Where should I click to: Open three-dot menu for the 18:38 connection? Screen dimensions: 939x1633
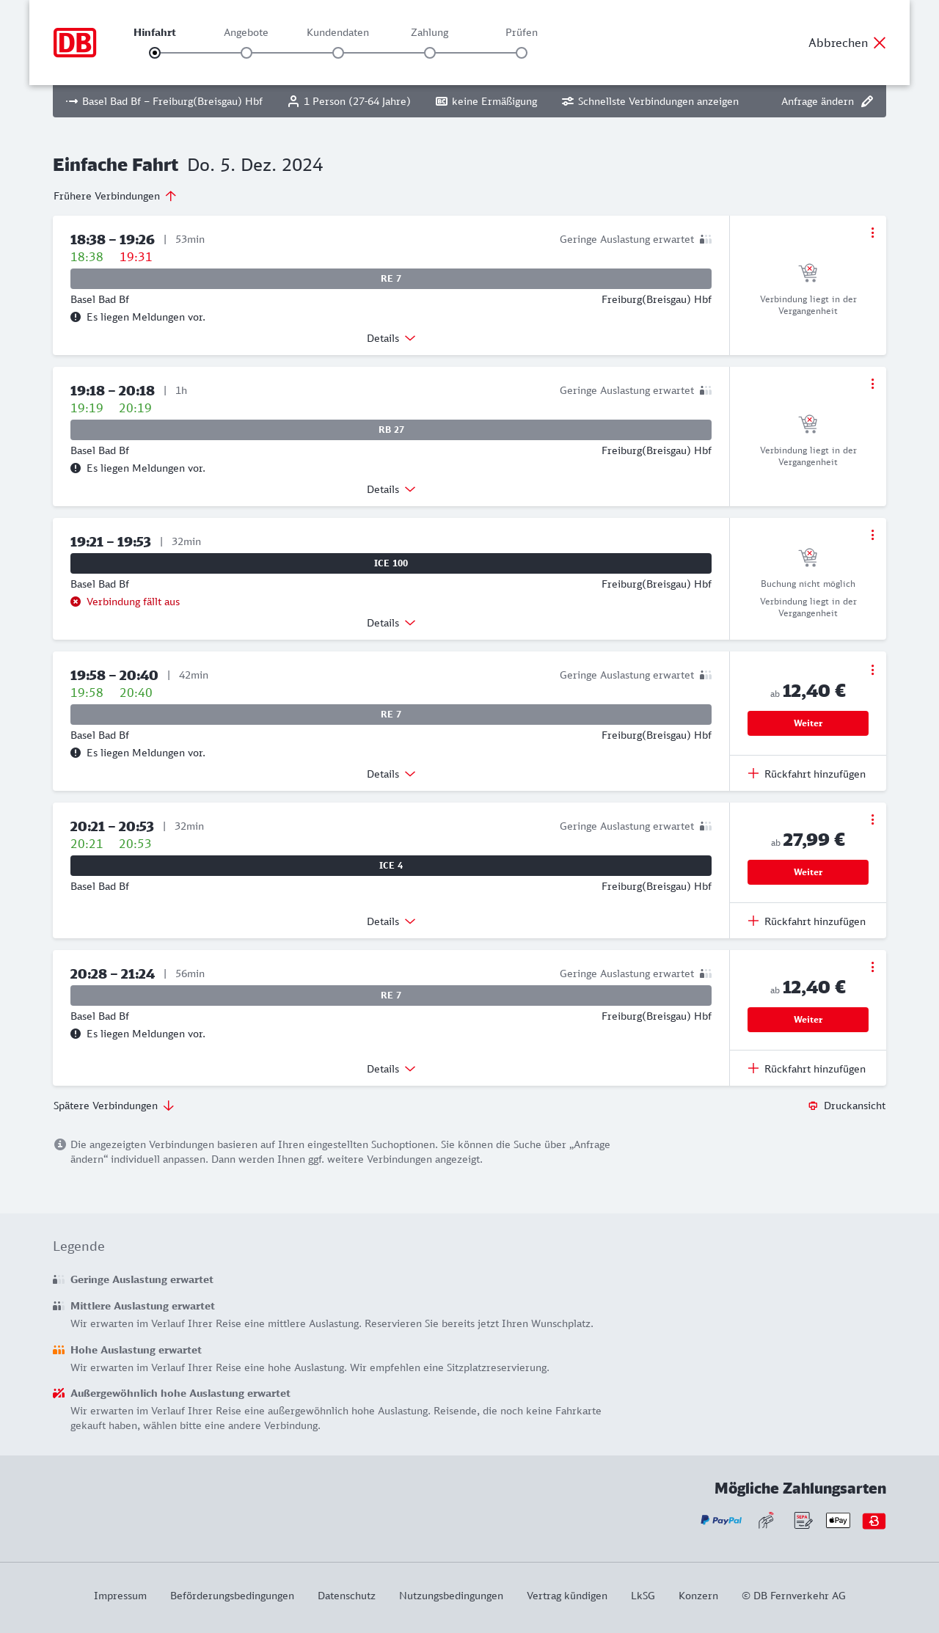(x=872, y=233)
